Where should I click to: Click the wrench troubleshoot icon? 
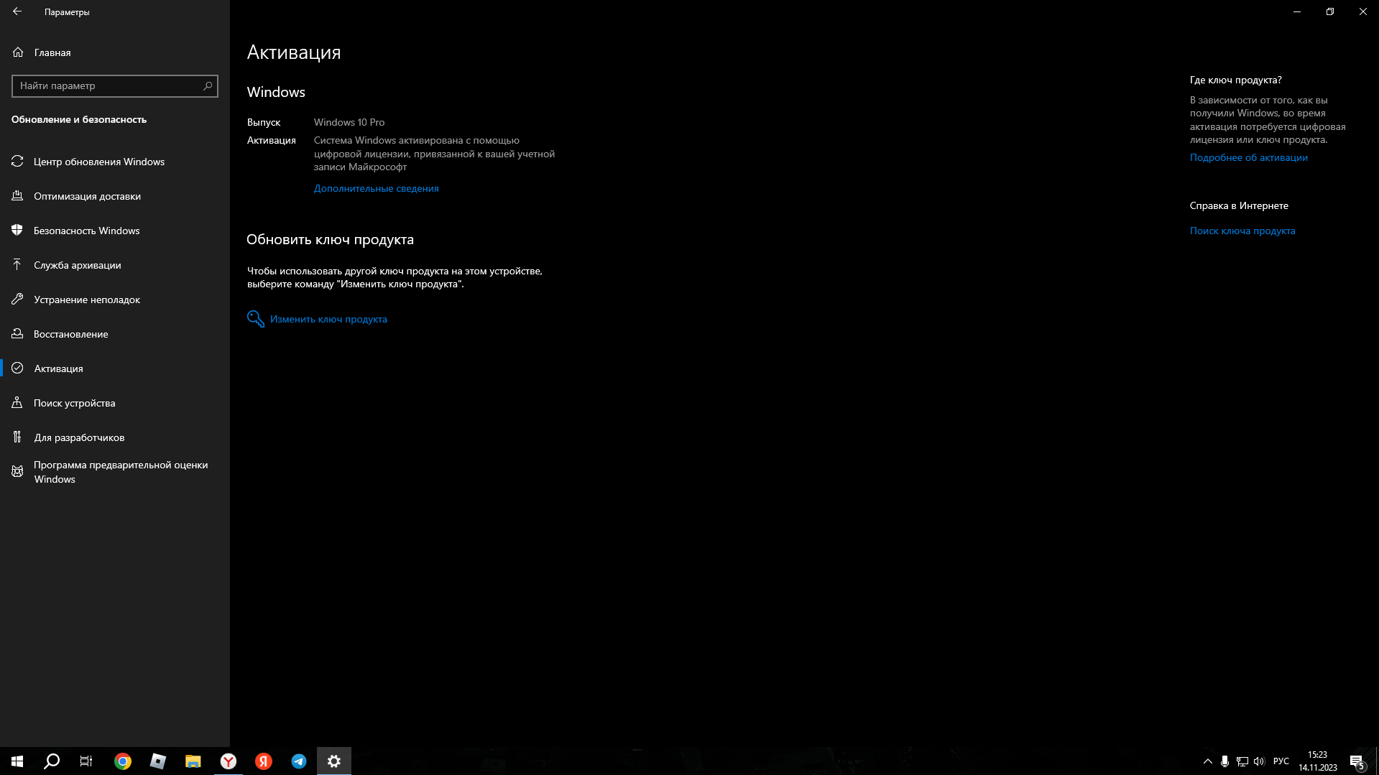click(x=17, y=300)
